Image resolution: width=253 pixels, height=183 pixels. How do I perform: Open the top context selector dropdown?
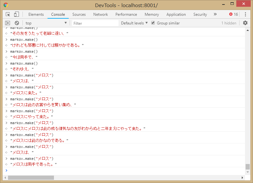[x=46, y=23]
